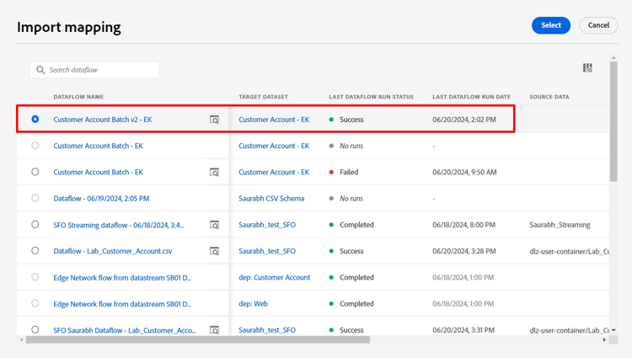Click the Select button
The image size is (632, 358).
click(551, 25)
